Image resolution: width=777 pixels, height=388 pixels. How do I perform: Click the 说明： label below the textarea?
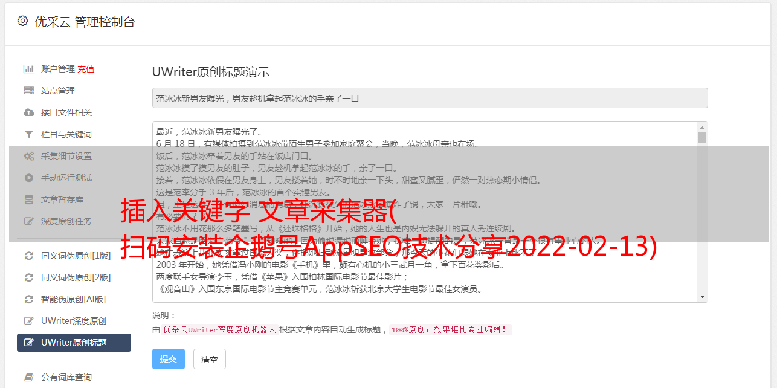pyautogui.click(x=164, y=315)
